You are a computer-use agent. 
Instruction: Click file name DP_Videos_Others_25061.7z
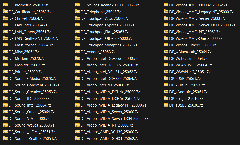(193, 45)
